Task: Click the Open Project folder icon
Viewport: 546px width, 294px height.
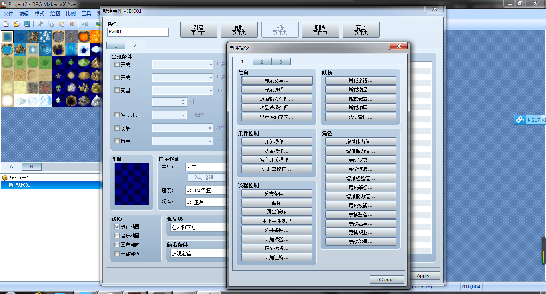Action: click(x=16, y=24)
